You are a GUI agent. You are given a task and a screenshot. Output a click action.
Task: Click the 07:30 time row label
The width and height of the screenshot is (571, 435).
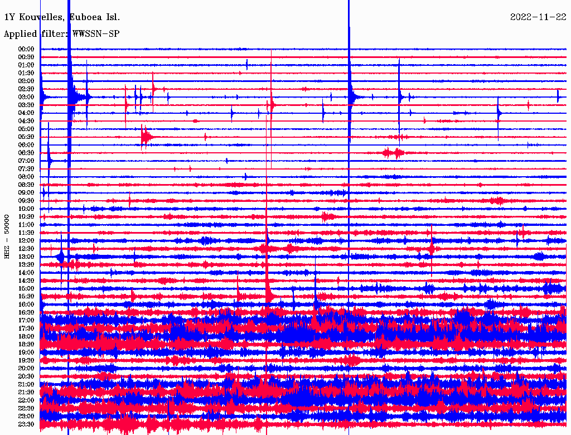point(26,169)
